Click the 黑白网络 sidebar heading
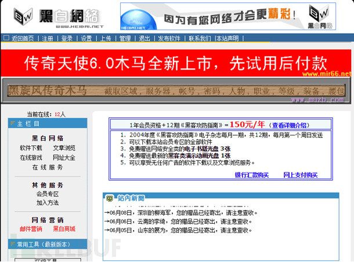The image size is (354, 262). [x=48, y=138]
